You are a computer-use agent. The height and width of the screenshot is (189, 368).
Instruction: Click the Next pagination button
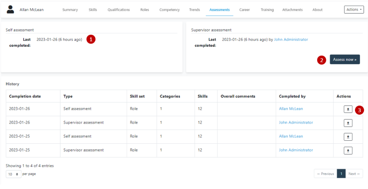pos(354,174)
